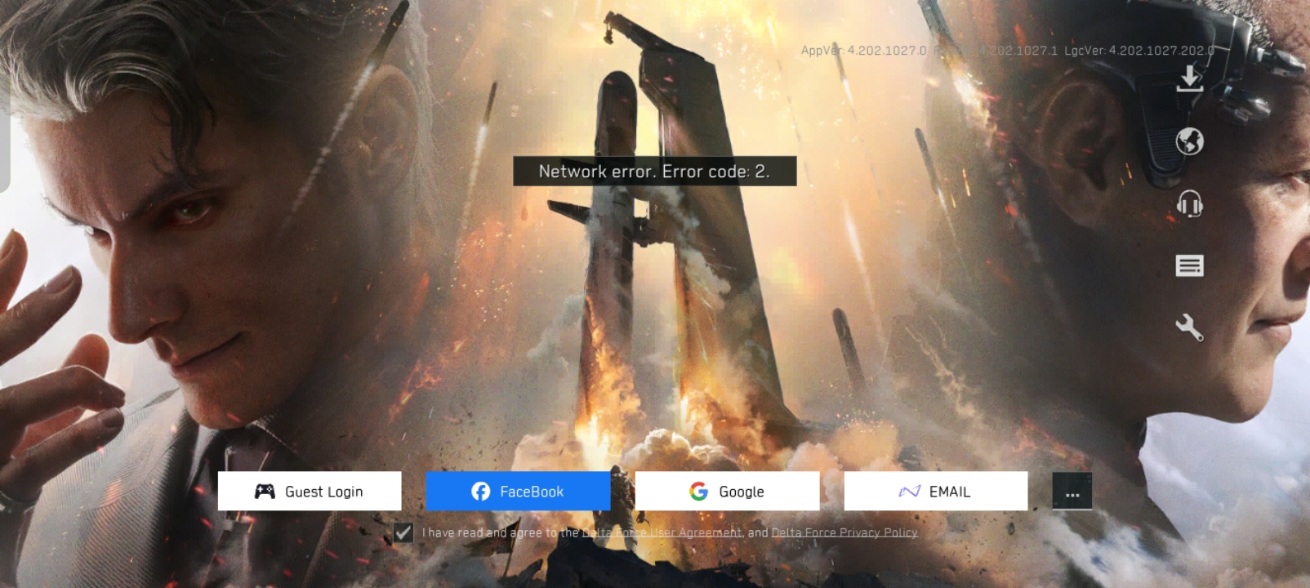Open the Delta Force Privacy Policy link
Viewport: 1310px width, 588px height.
tap(844, 532)
